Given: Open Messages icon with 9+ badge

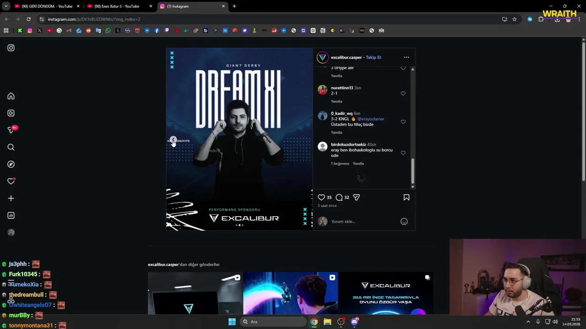Looking at the screenshot, I should click(x=11, y=130).
